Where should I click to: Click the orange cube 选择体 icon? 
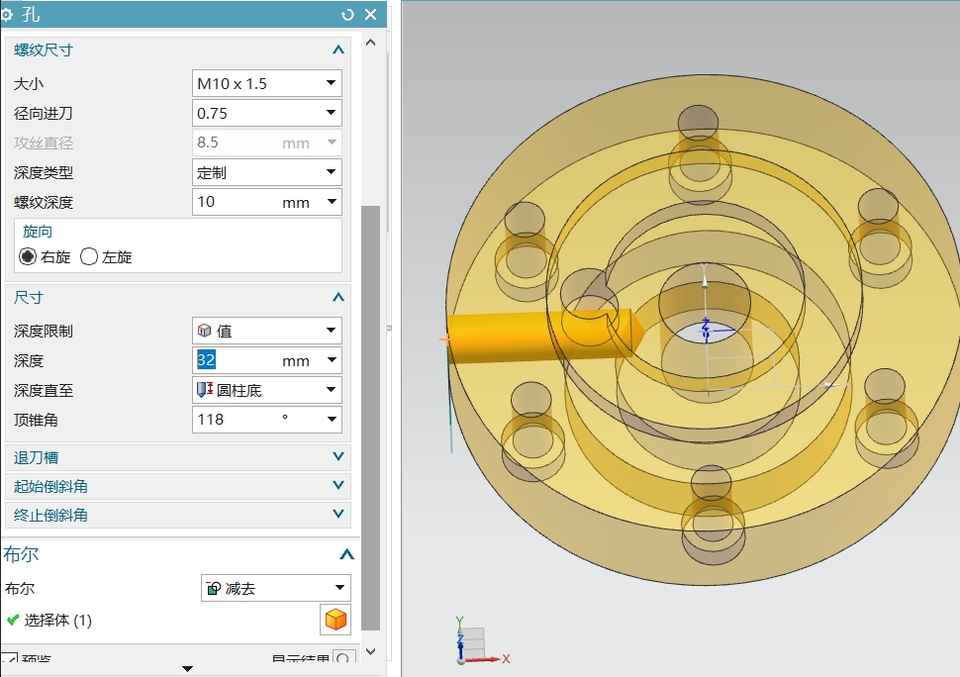[x=336, y=620]
